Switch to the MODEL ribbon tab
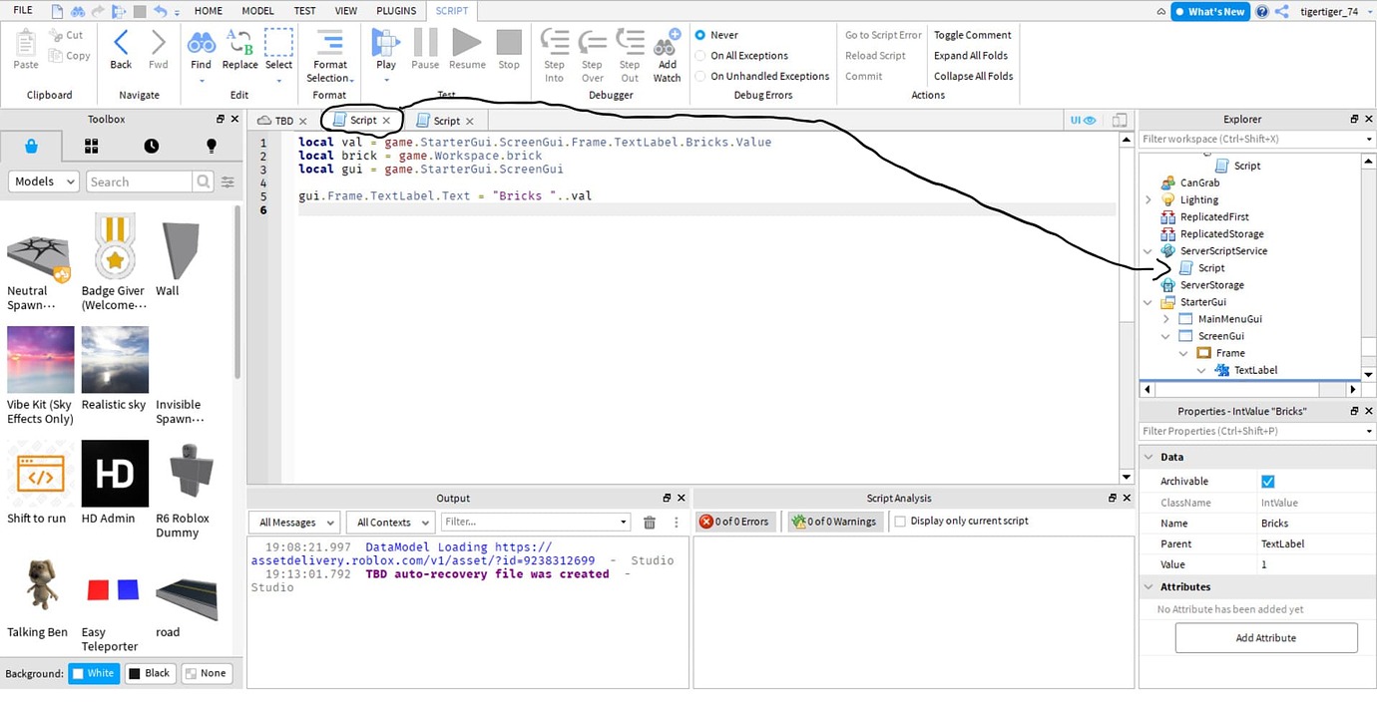The height and width of the screenshot is (716, 1377). [257, 11]
